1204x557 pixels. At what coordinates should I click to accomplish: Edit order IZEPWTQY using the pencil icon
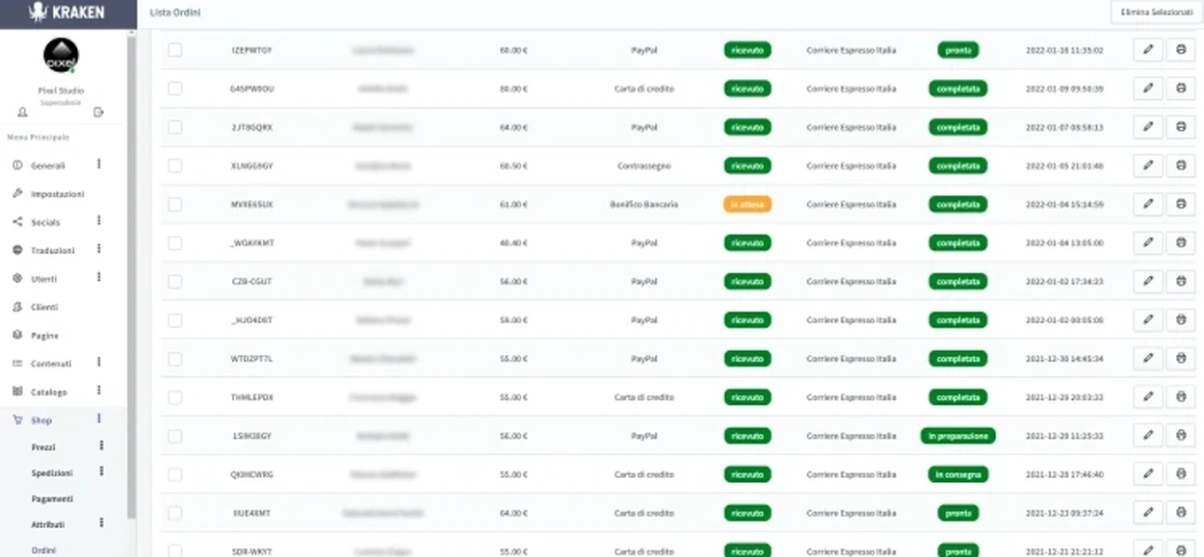[1147, 49]
